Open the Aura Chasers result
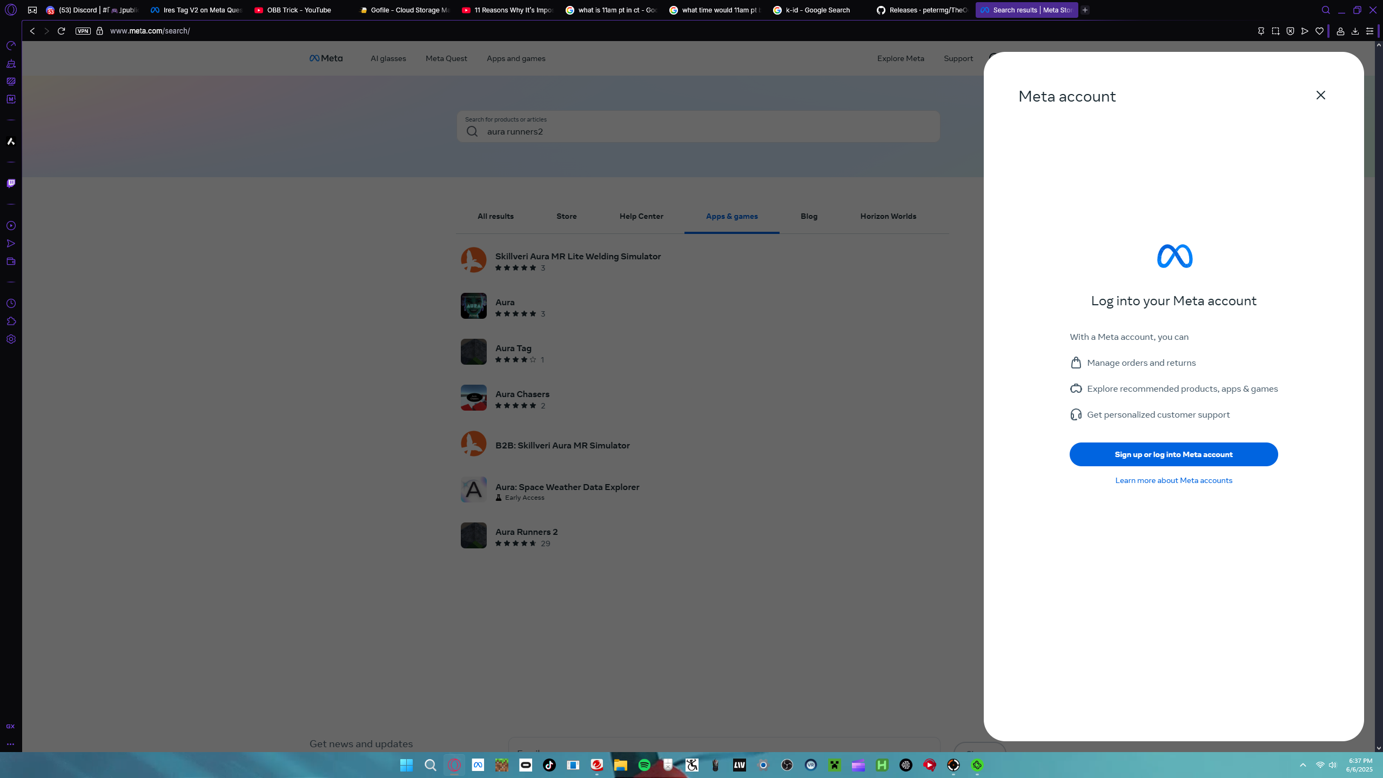The height and width of the screenshot is (778, 1383). click(522, 394)
